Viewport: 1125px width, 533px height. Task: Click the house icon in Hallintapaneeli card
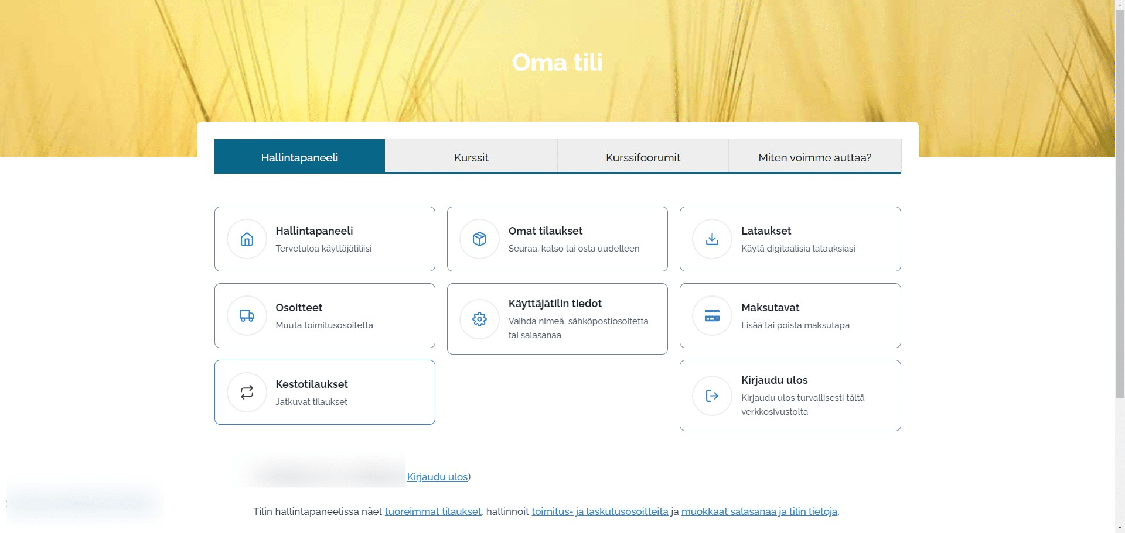click(x=247, y=239)
